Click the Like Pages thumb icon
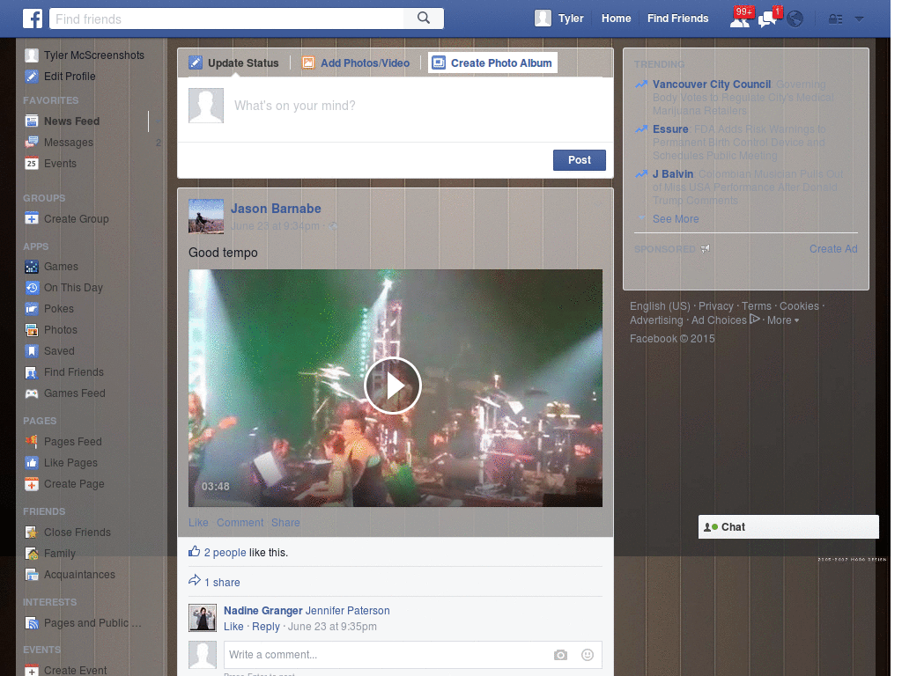Screen dimensions: 902x676 [32, 463]
